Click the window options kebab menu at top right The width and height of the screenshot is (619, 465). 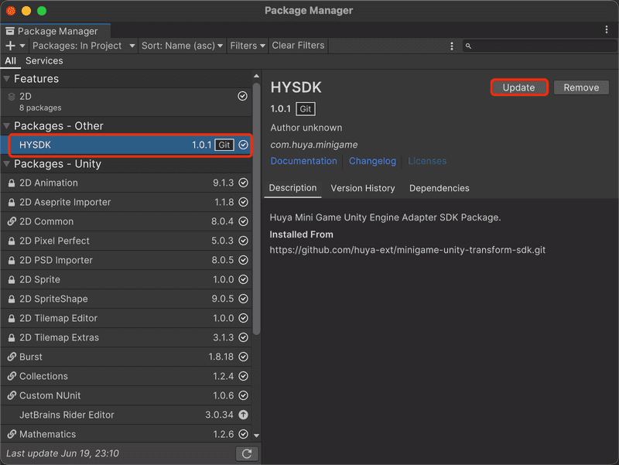pyautogui.click(x=607, y=29)
